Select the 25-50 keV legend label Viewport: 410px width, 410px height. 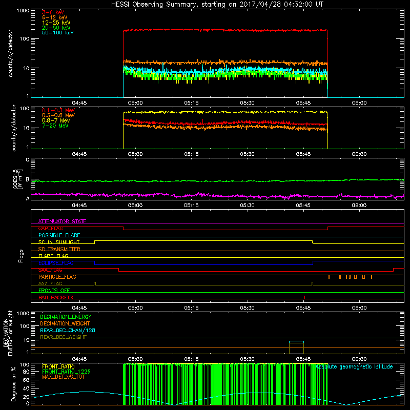[x=56, y=28]
